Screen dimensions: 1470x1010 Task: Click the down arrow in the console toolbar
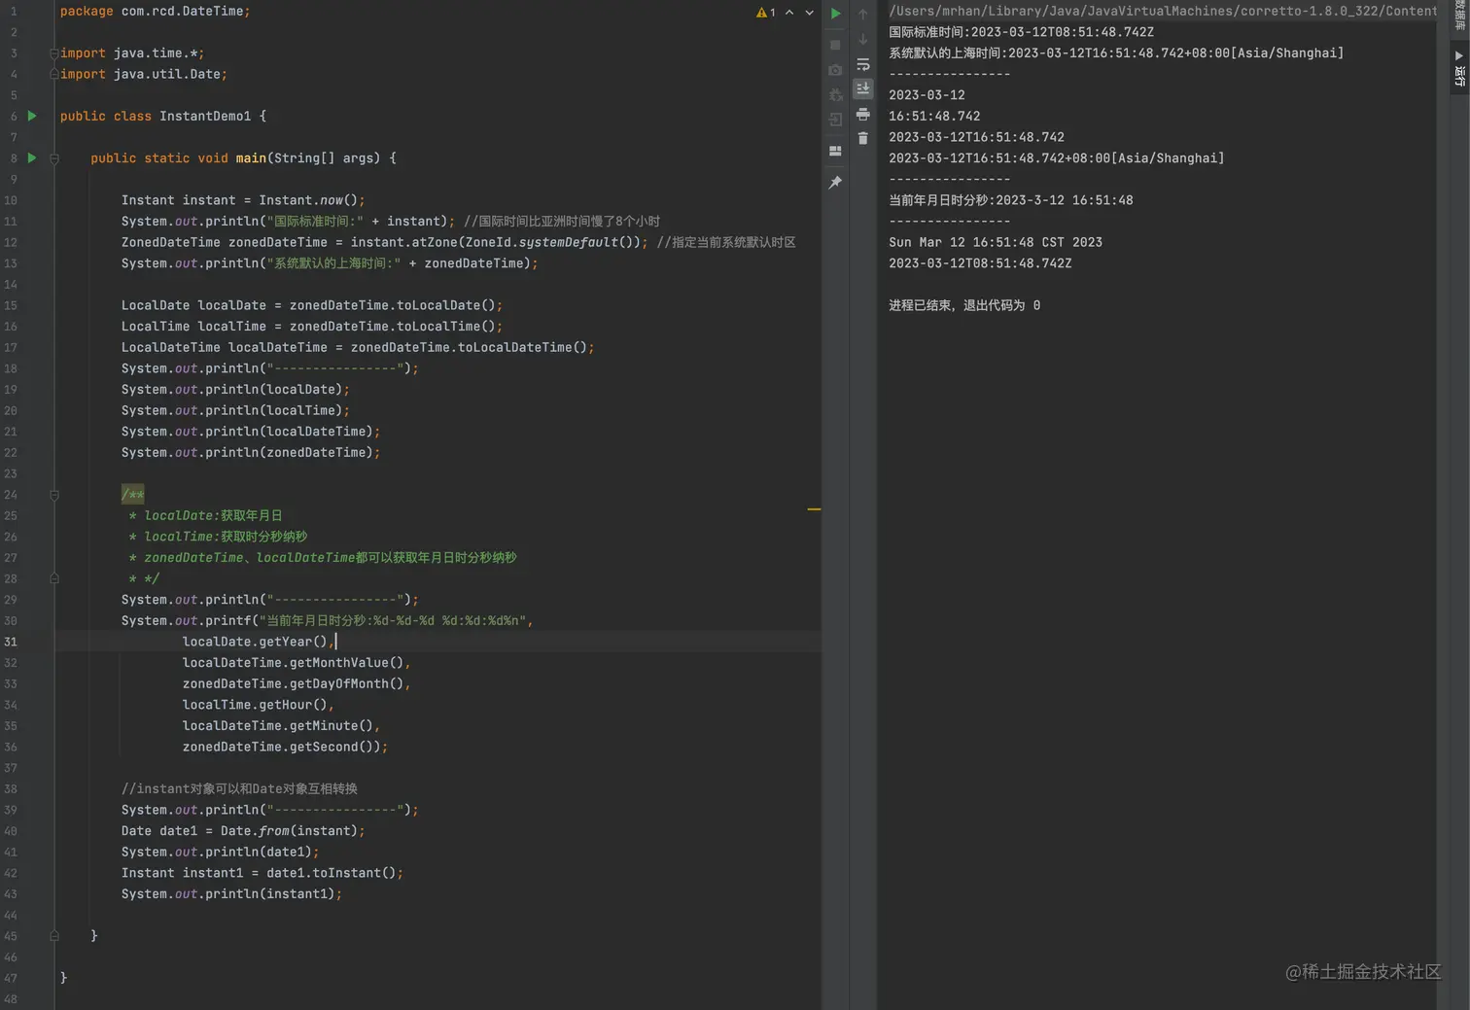tap(862, 39)
